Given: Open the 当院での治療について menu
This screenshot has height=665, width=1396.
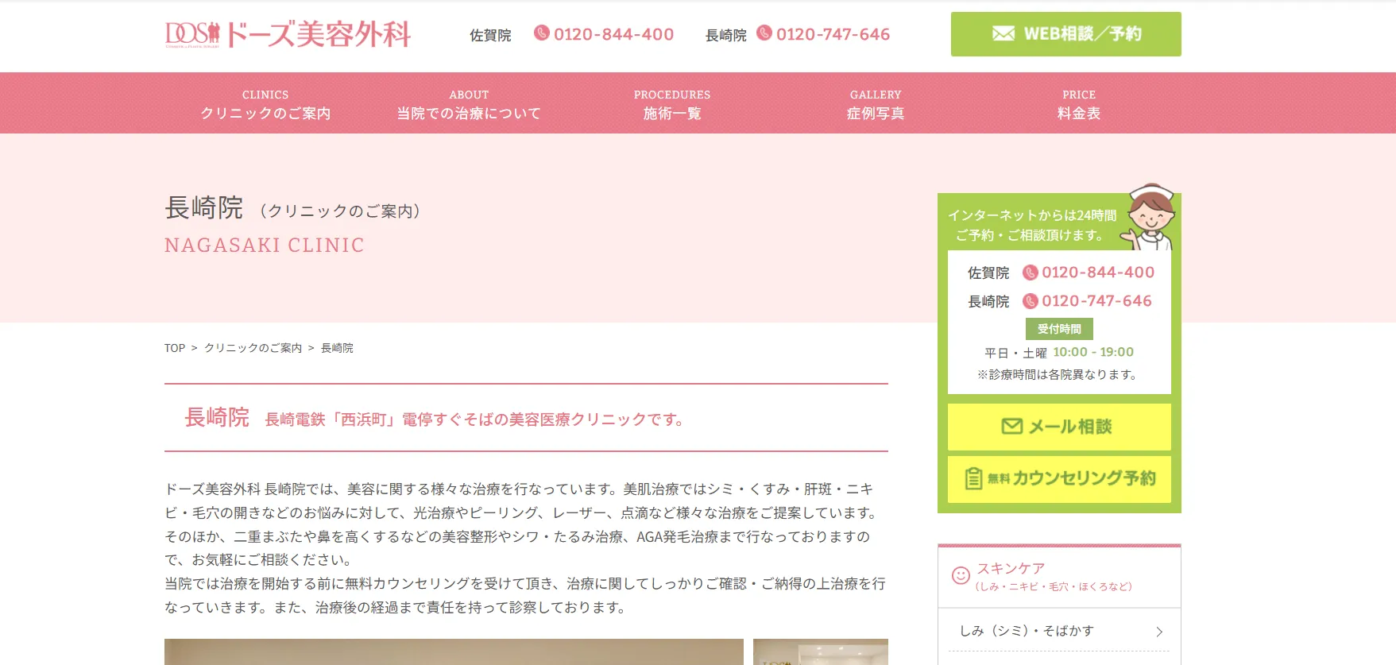Looking at the screenshot, I should click(x=469, y=104).
